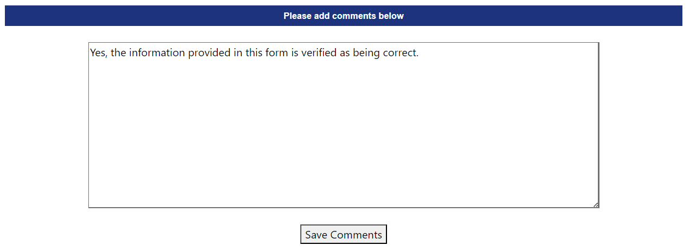The width and height of the screenshot is (690, 252).
Task: Click the "Please add comments below" header
Action: (343, 16)
